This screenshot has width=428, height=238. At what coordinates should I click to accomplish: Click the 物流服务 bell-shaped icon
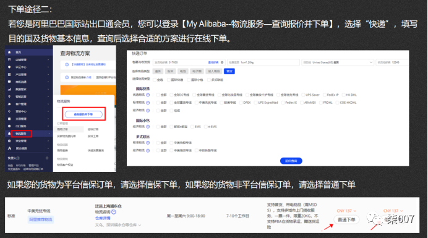9,134
